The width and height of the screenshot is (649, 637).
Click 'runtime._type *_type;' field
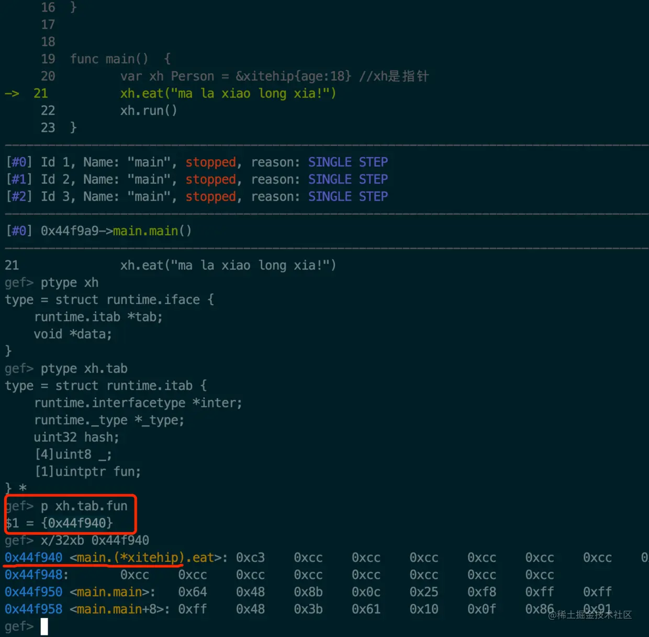(x=109, y=420)
